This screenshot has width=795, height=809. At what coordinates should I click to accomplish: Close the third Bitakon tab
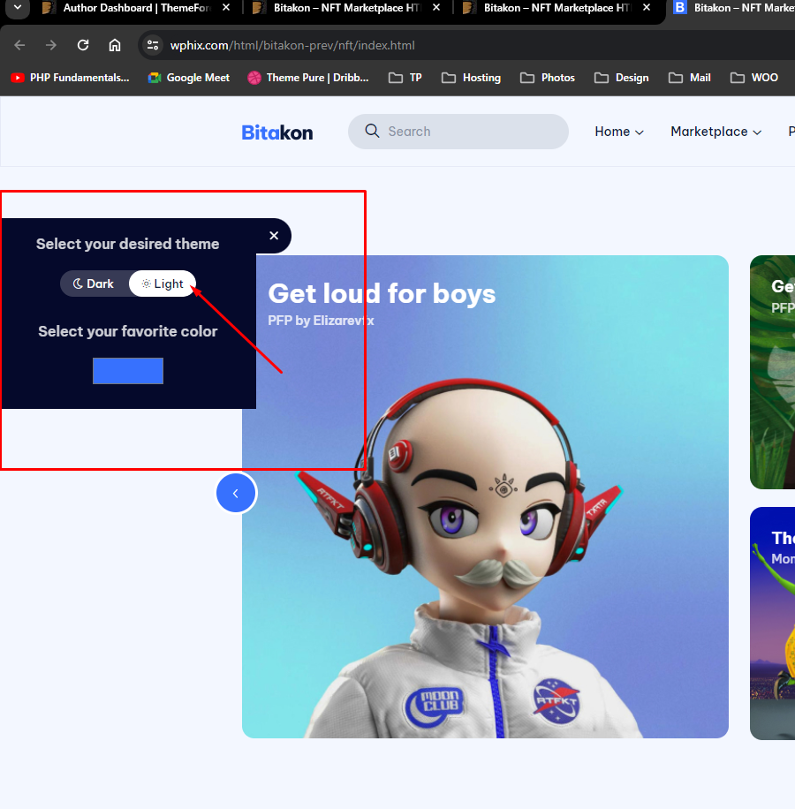(647, 8)
